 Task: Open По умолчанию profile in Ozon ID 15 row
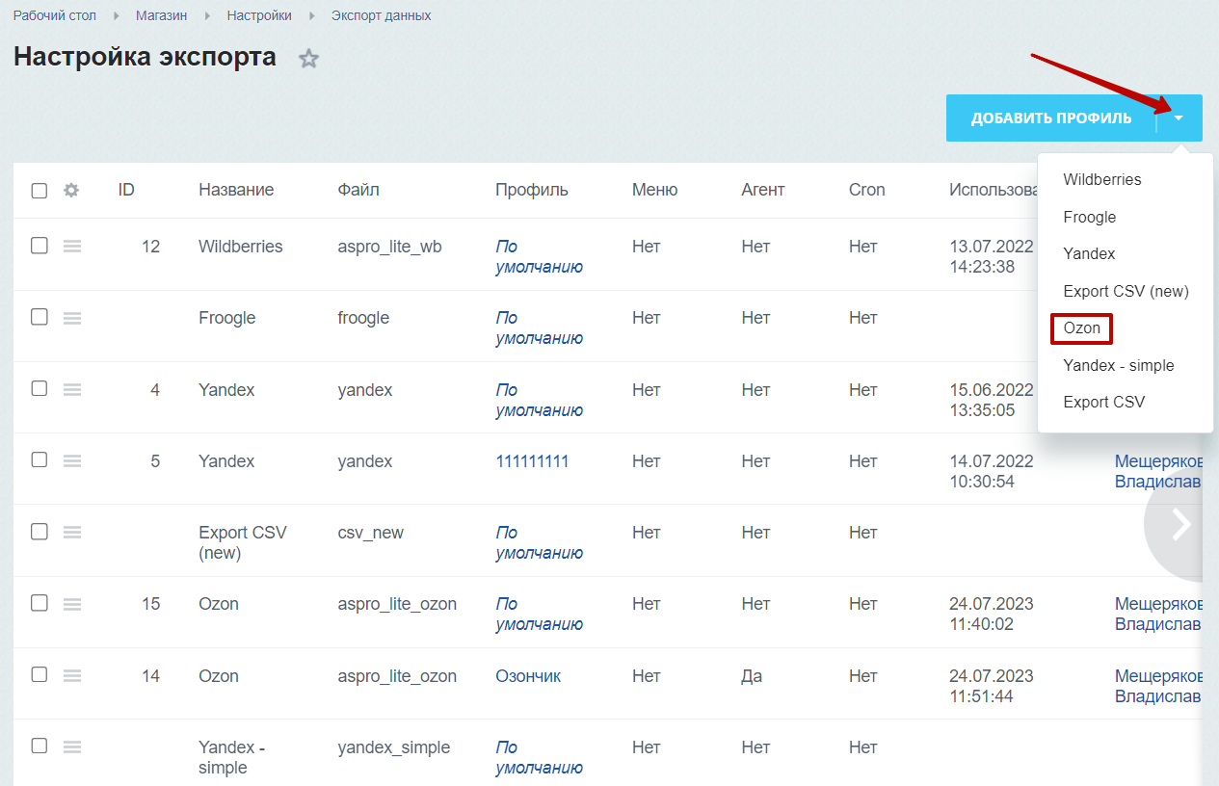[x=539, y=615]
